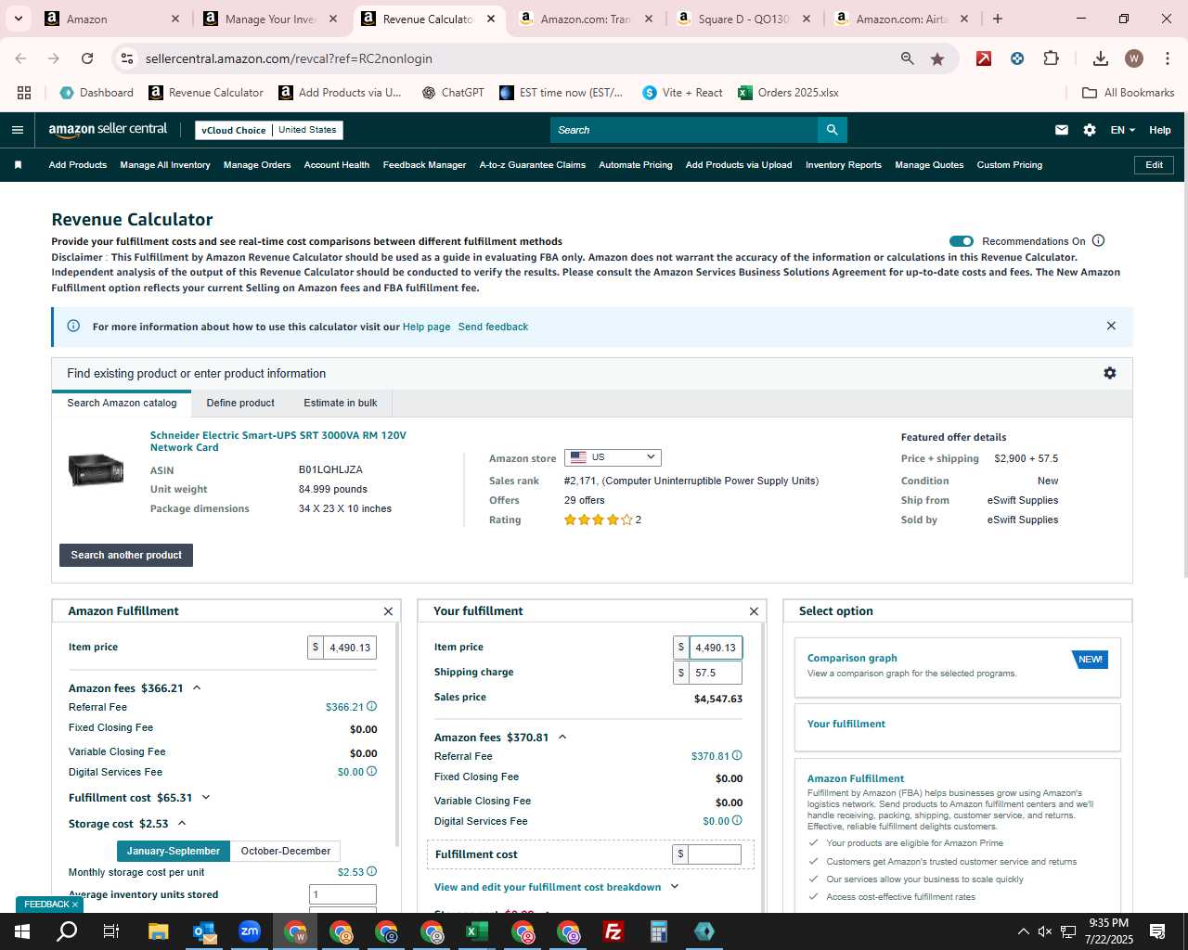Click info icon beside referral fee $370.81

pos(738,756)
